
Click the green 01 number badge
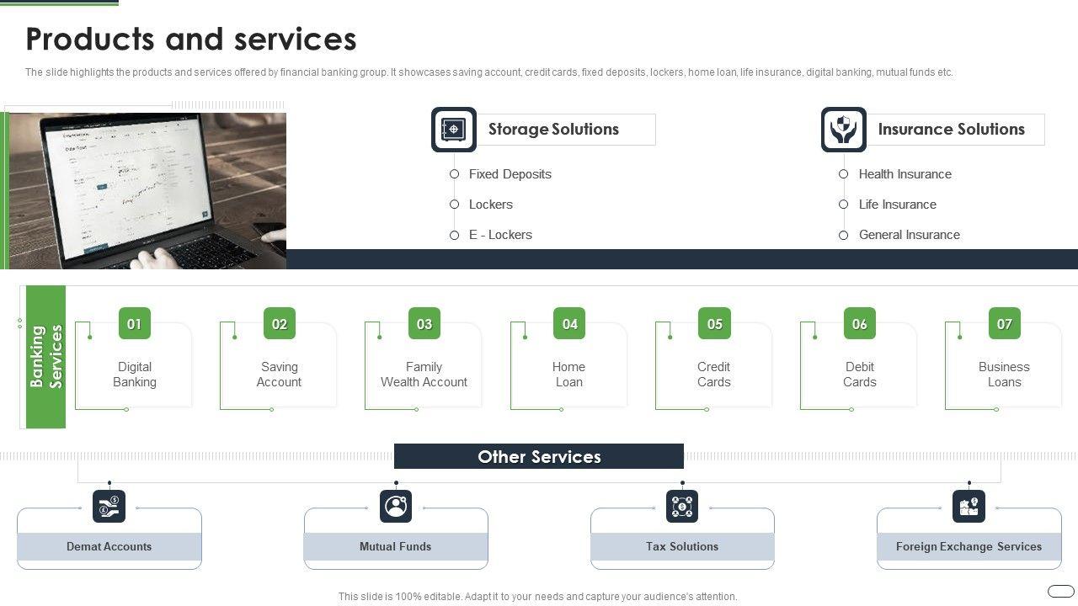pyautogui.click(x=135, y=324)
